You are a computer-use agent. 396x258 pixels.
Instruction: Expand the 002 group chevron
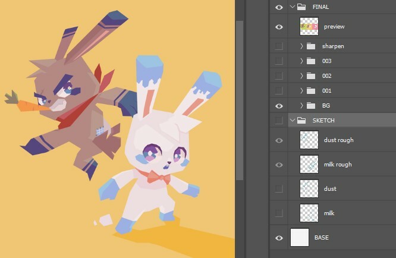pos(301,75)
